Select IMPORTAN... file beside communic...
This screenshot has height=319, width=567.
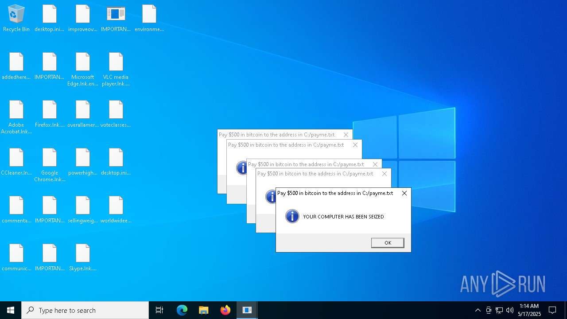[50, 257]
